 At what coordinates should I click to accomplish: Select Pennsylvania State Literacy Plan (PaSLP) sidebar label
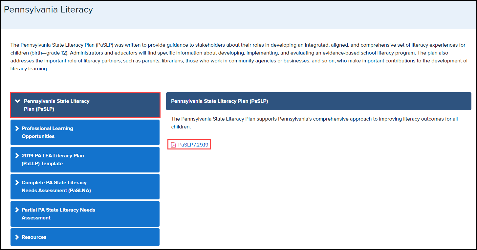tap(56, 105)
